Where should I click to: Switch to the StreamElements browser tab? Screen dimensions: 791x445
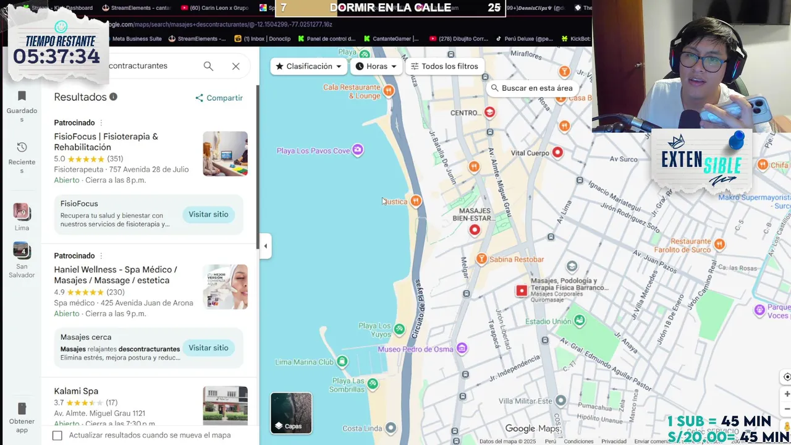(136, 8)
